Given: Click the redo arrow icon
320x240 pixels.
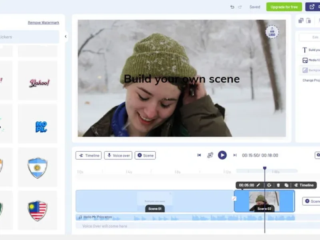Looking at the screenshot, I should click(x=240, y=7).
